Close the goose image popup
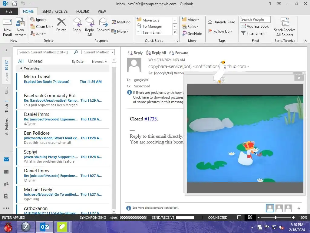 click(x=299, y=78)
